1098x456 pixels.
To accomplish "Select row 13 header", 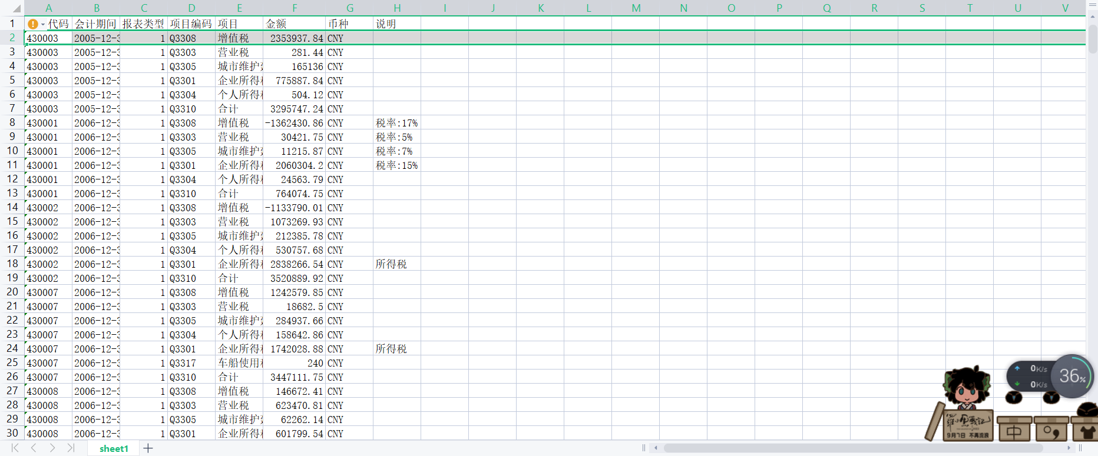I will coord(12,193).
